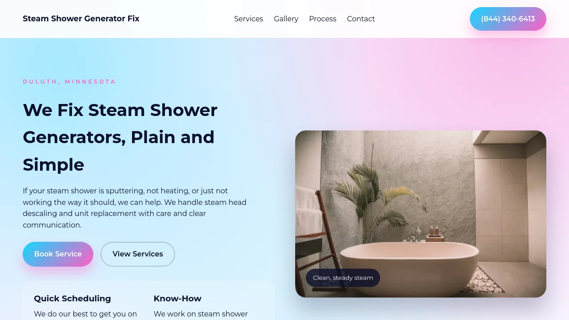Click the 'We work on steam shower' text
The width and height of the screenshot is (569, 320).
coord(200,314)
